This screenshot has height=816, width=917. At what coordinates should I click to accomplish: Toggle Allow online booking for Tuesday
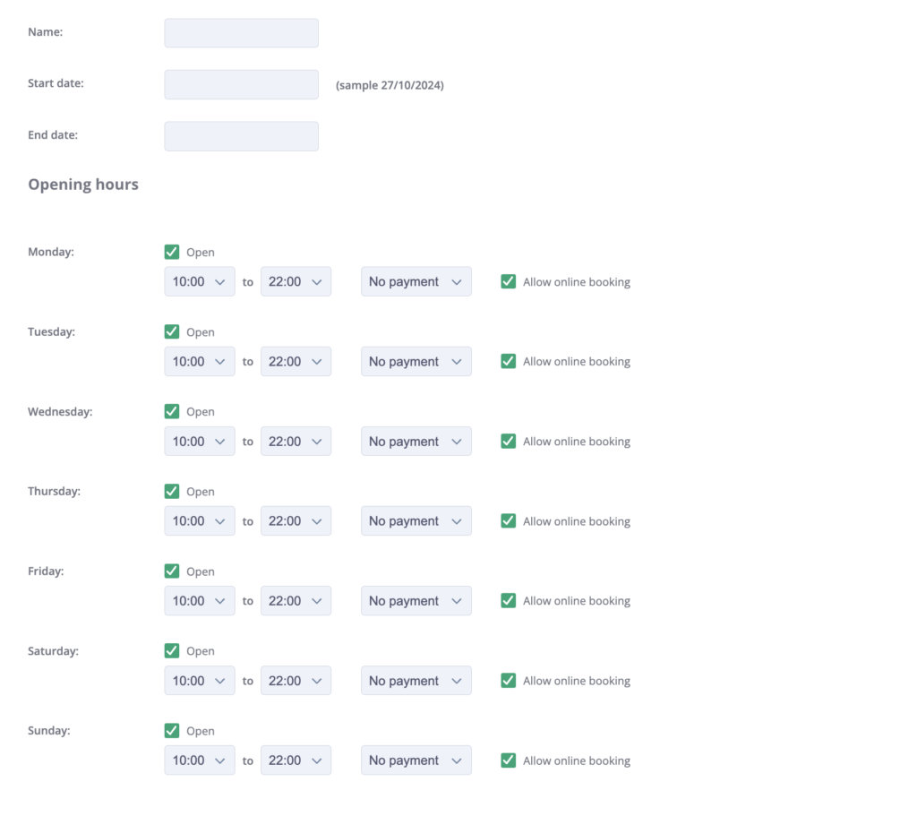click(x=508, y=361)
